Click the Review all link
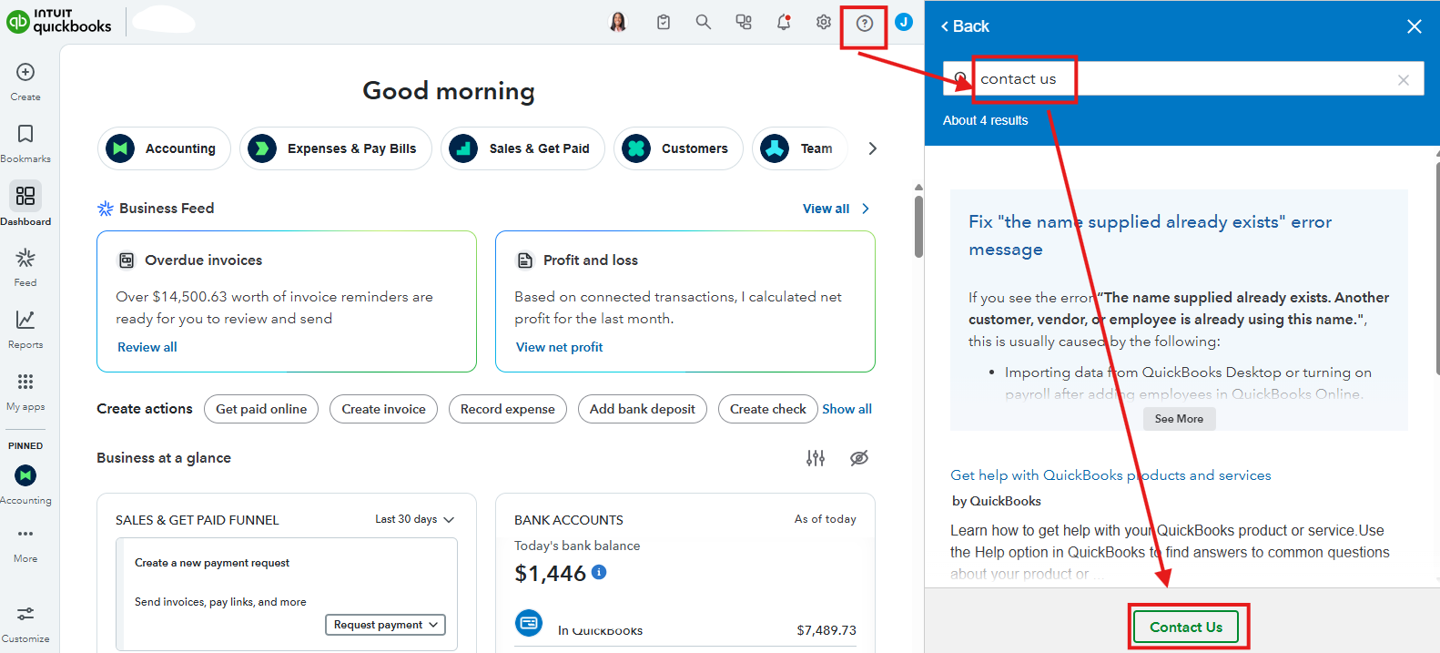Screen dimensions: 1440x653 147,347
